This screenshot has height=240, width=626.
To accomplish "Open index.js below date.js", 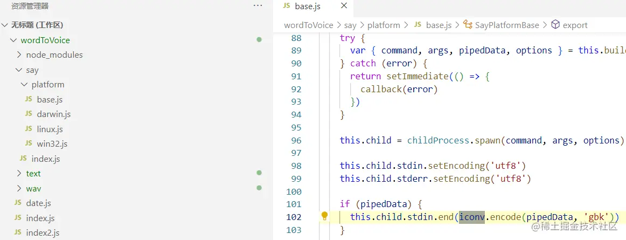I will coord(40,218).
